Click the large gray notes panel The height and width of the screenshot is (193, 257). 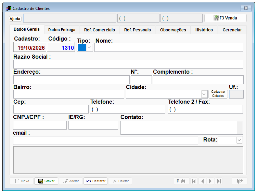128,160
